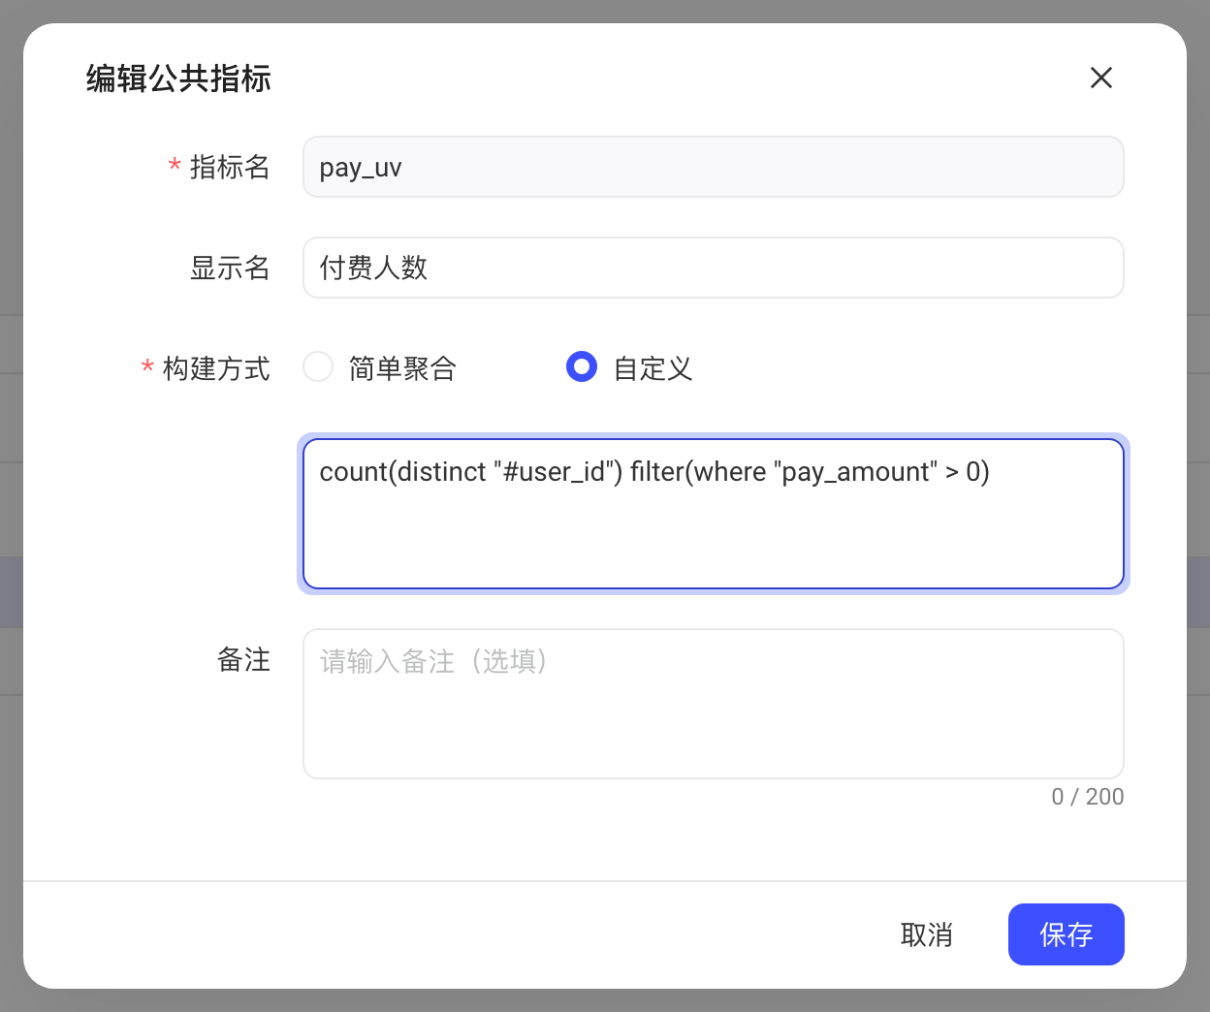Select the 简单聚合 radio option
This screenshot has width=1210, height=1012.
pyautogui.click(x=318, y=367)
